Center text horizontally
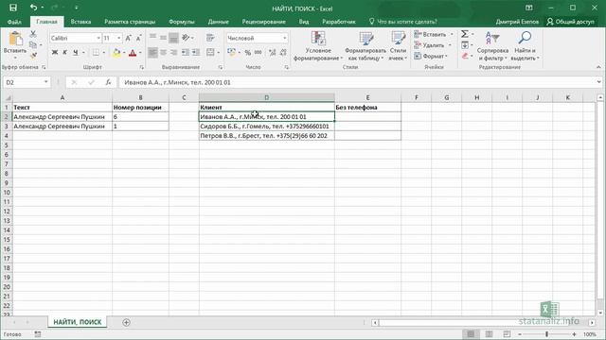Image resolution: width=606 pixels, height=340 pixels. tap(164, 53)
